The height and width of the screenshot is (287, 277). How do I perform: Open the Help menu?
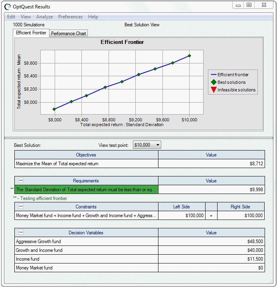(93, 17)
